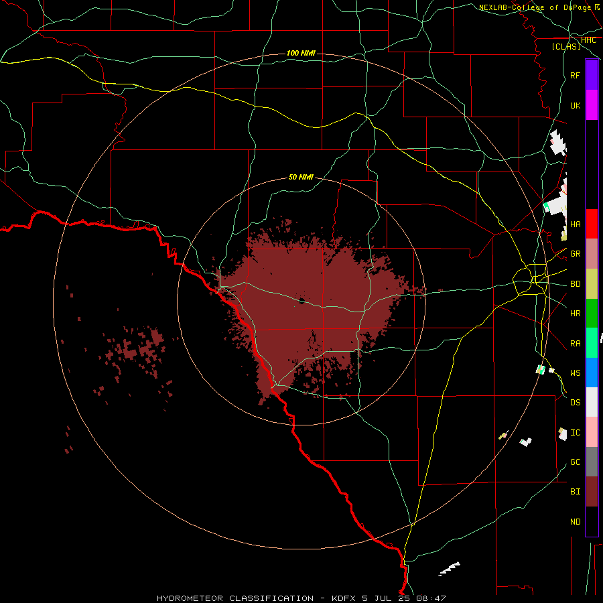This screenshot has height=603, width=603.
Task: Click the GC legend label
Action: pos(575,462)
